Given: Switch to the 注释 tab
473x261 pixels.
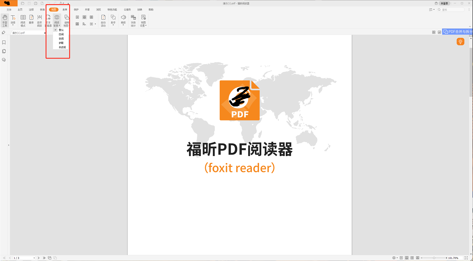Looking at the screenshot, I should point(31,10).
